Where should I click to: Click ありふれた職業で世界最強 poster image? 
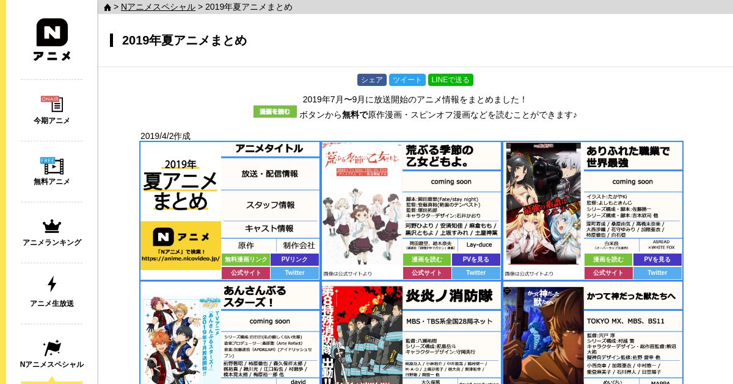pyautogui.click(x=543, y=204)
